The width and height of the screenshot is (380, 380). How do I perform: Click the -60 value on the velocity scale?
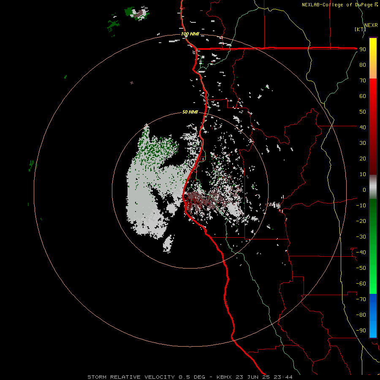pos(361,284)
